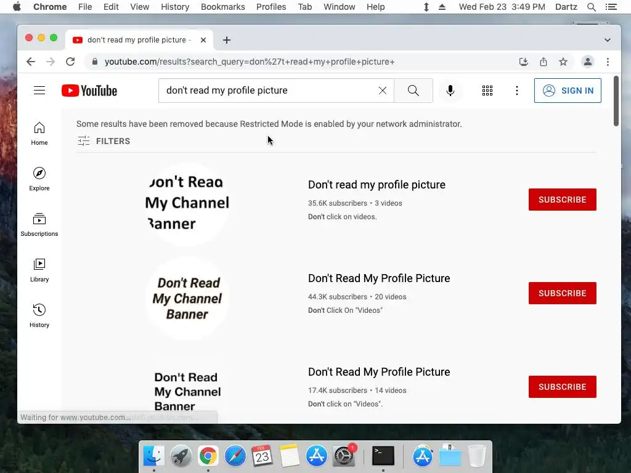The image size is (631, 473).
Task: Open the YouTube apps grid icon
Action: coord(487,91)
